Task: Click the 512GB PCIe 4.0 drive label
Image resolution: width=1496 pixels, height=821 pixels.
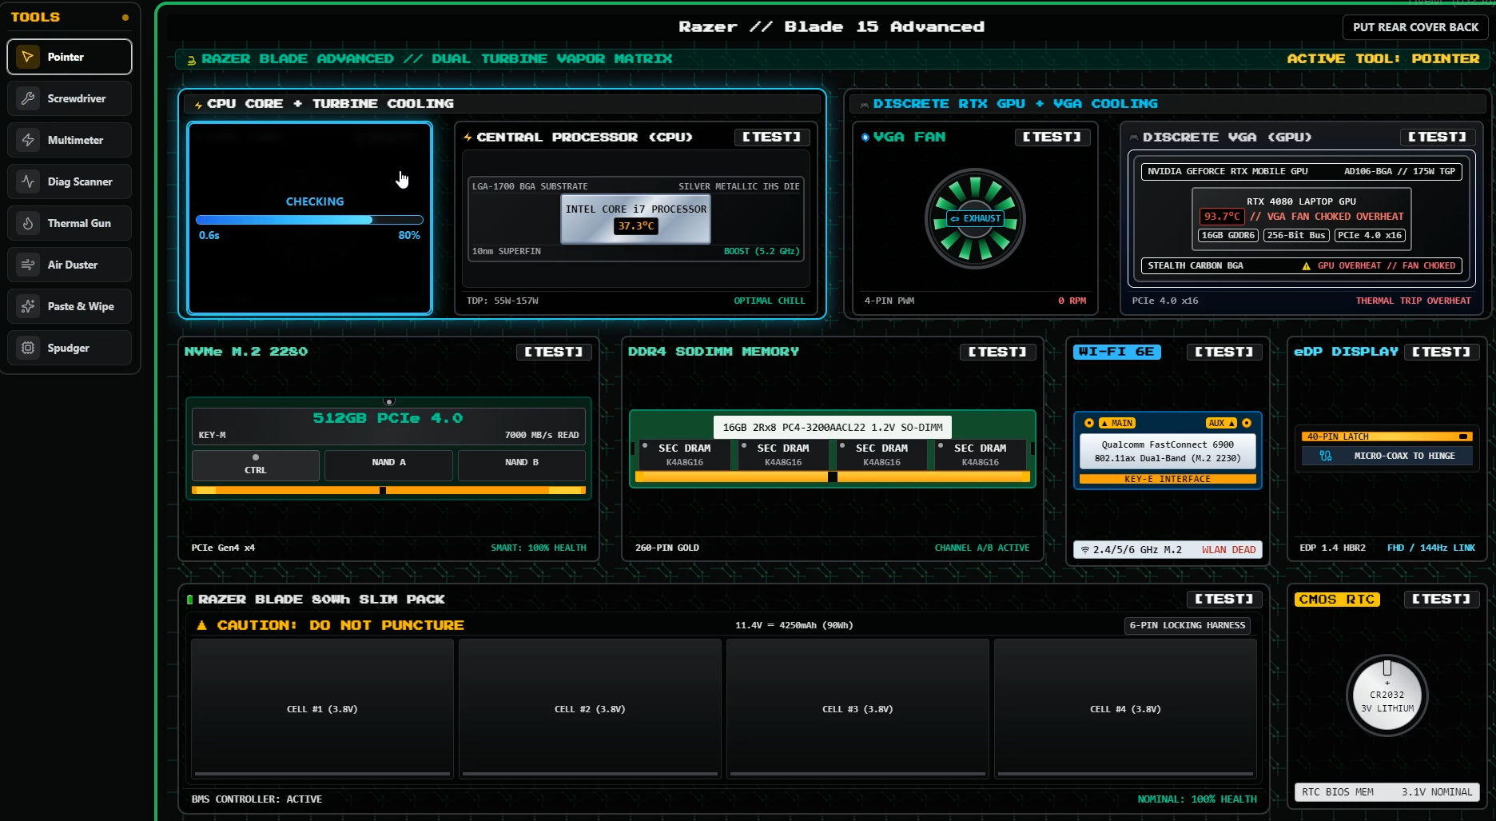Action: click(x=388, y=418)
